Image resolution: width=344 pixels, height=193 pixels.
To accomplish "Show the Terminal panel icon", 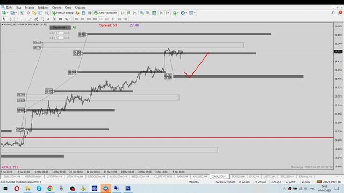I will point(41,13).
